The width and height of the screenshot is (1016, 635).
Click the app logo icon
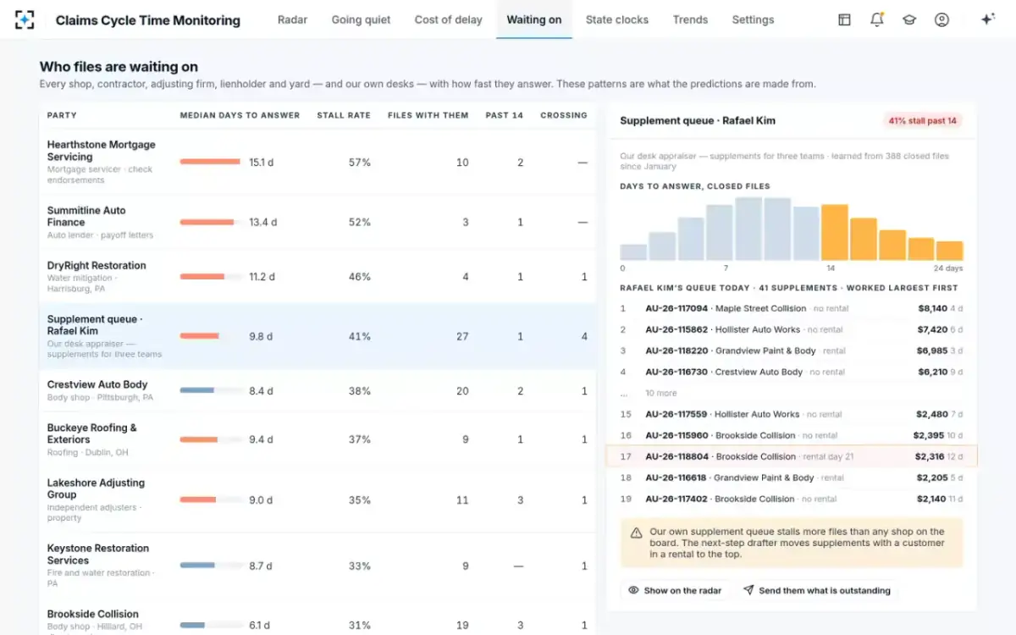pos(25,19)
